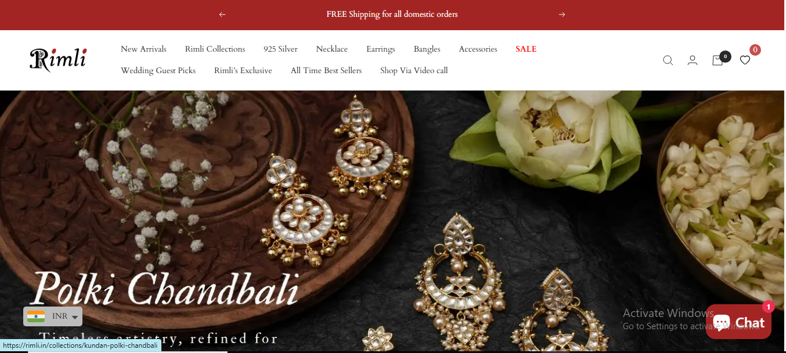Open the shopping cart icon
This screenshot has width=786, height=353.
(x=718, y=60)
